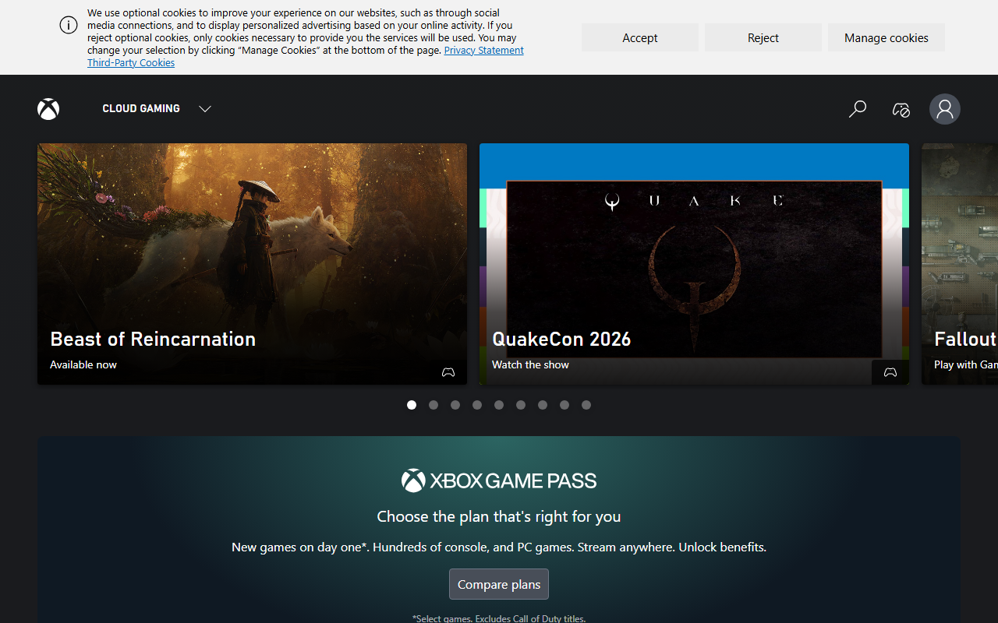Viewport: 998px width, 623px height.
Task: Open the Third-Party Cookies link
Action: point(131,62)
